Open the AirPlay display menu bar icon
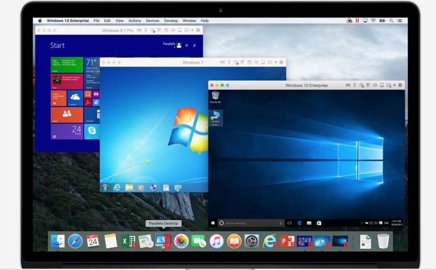 (x=365, y=21)
